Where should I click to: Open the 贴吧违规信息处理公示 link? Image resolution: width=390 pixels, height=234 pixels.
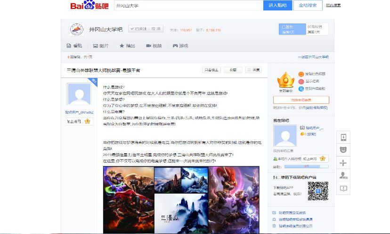[295, 226]
